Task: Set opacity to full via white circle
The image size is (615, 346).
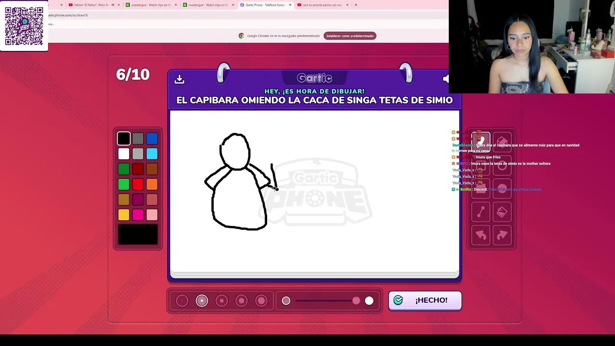Action: (369, 301)
